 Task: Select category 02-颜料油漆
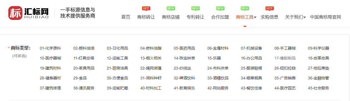click(x=84, y=48)
